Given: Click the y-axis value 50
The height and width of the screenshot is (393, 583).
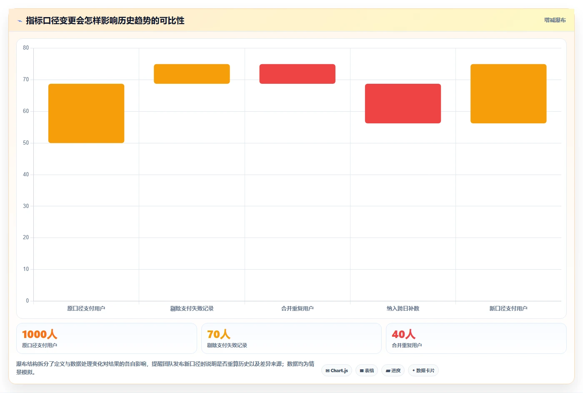Looking at the screenshot, I should (x=26, y=143).
